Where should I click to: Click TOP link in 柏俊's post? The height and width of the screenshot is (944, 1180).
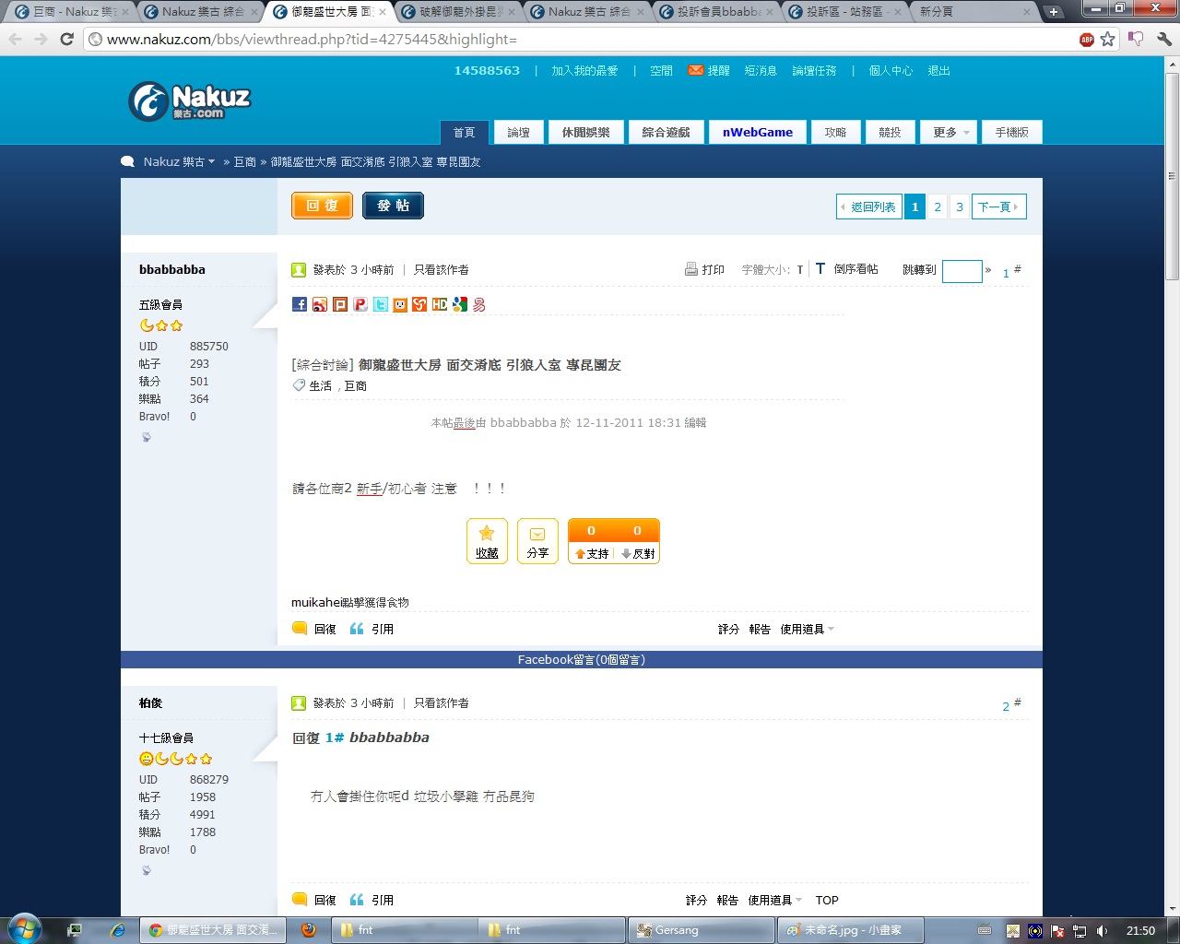pyautogui.click(x=827, y=901)
